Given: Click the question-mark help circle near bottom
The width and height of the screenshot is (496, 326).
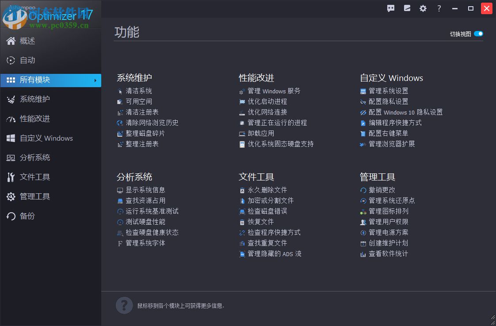Looking at the screenshot, I should coord(124,305).
